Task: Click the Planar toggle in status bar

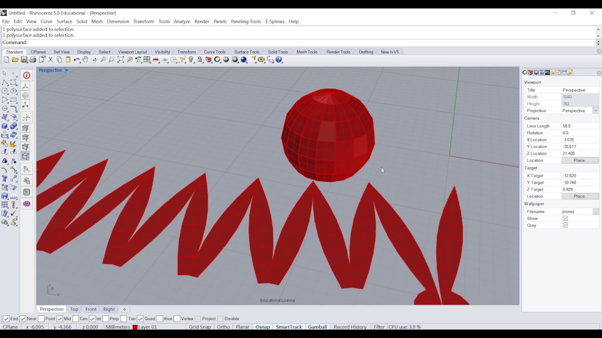Action: (x=243, y=327)
